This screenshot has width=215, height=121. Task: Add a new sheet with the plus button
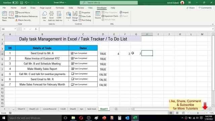tap(116, 109)
